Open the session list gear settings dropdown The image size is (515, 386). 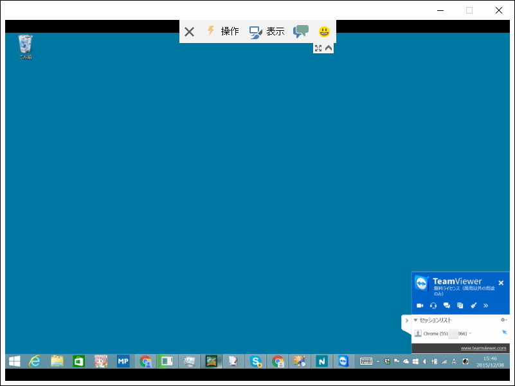pyautogui.click(x=503, y=320)
